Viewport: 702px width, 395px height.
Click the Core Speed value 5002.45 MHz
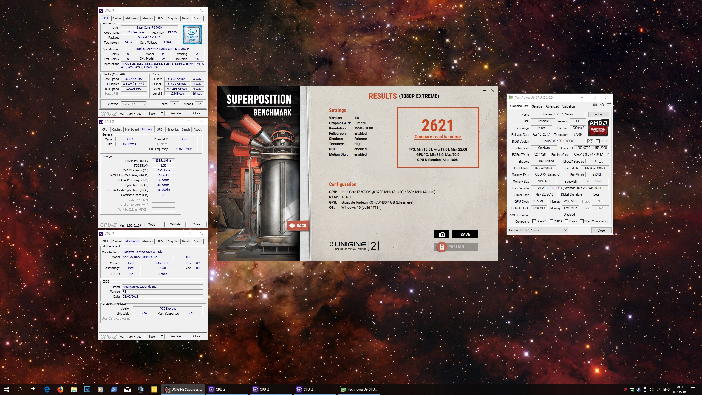[x=134, y=79]
